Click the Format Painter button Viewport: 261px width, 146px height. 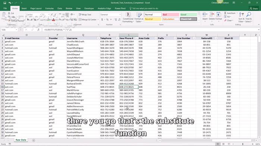[x=16, y=21]
